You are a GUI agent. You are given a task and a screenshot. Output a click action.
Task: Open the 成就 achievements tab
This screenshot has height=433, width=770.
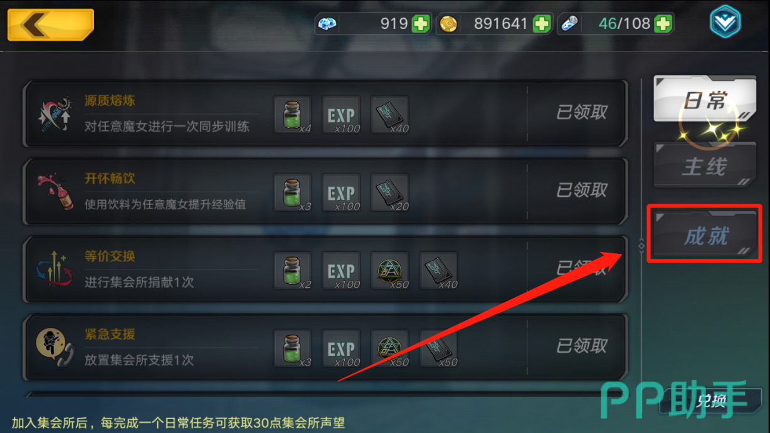704,235
